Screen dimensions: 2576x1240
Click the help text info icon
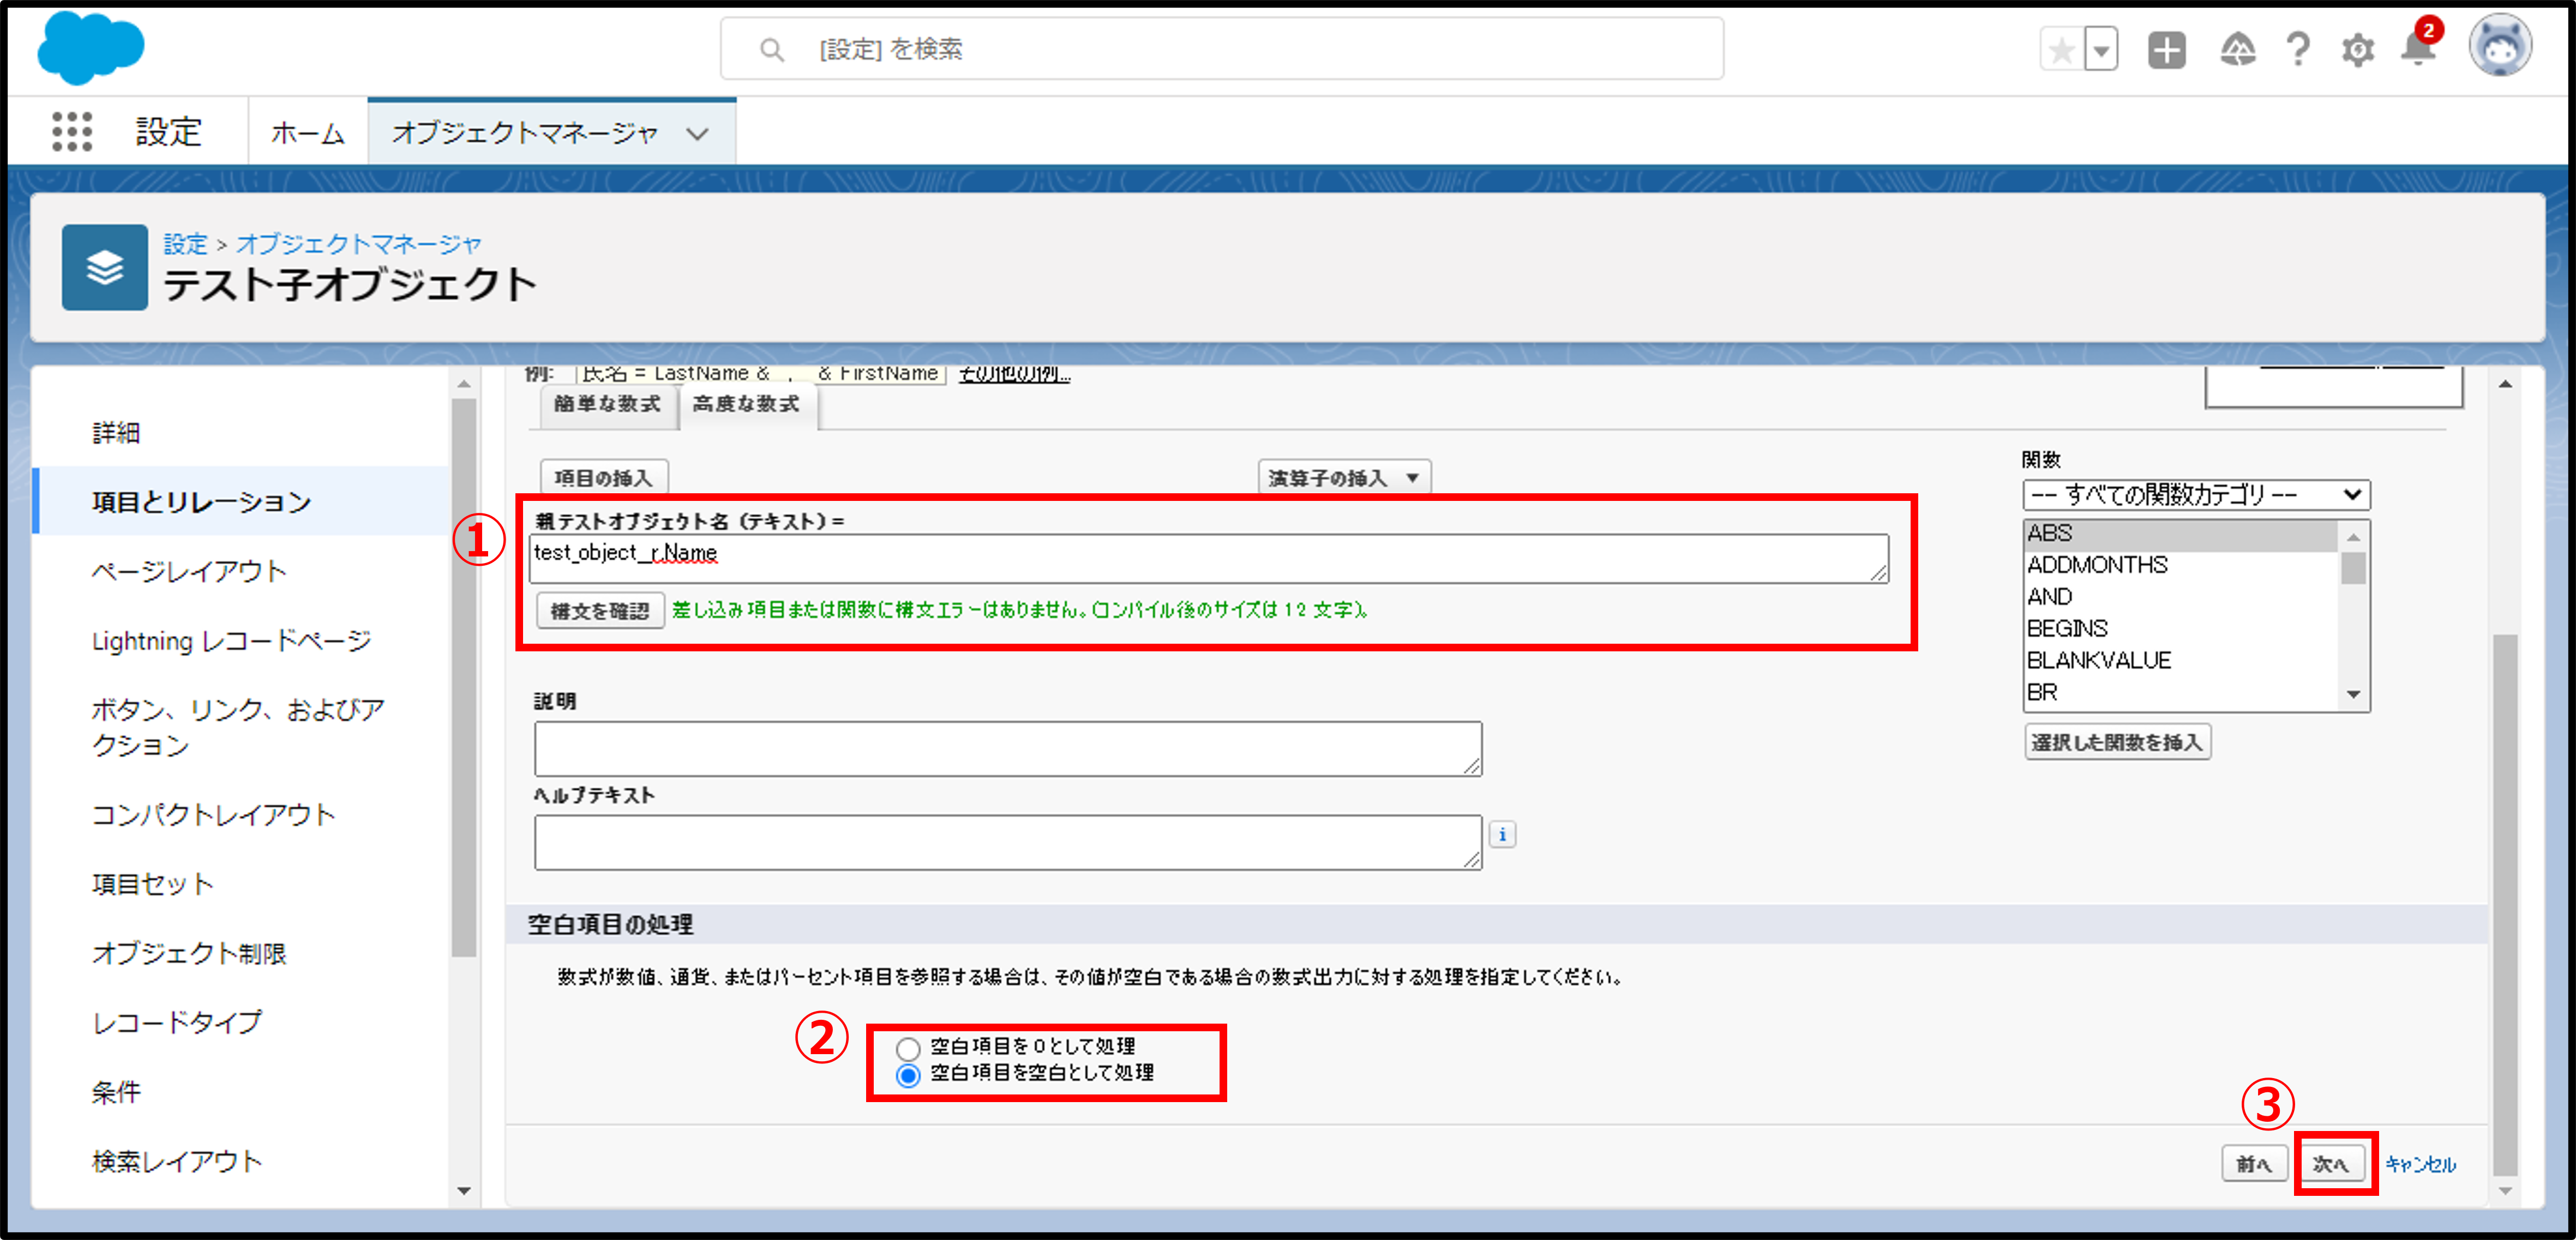(x=1502, y=834)
